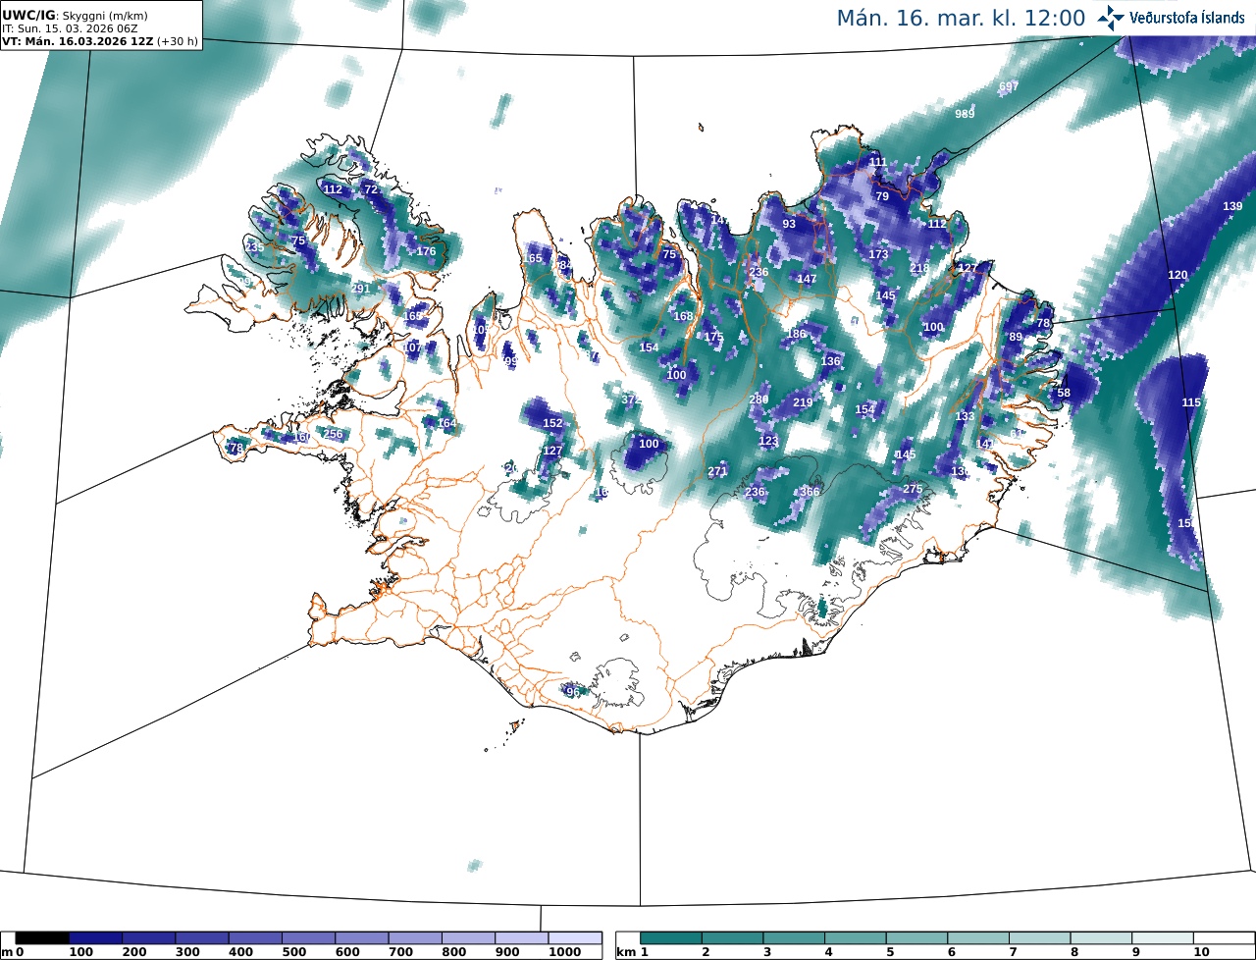Click visibility value 291 in the Westfjords
The image size is (1256, 960).
pos(360,288)
